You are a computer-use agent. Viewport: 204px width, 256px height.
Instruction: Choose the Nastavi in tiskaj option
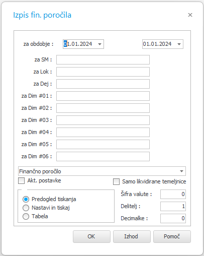pos(26,208)
